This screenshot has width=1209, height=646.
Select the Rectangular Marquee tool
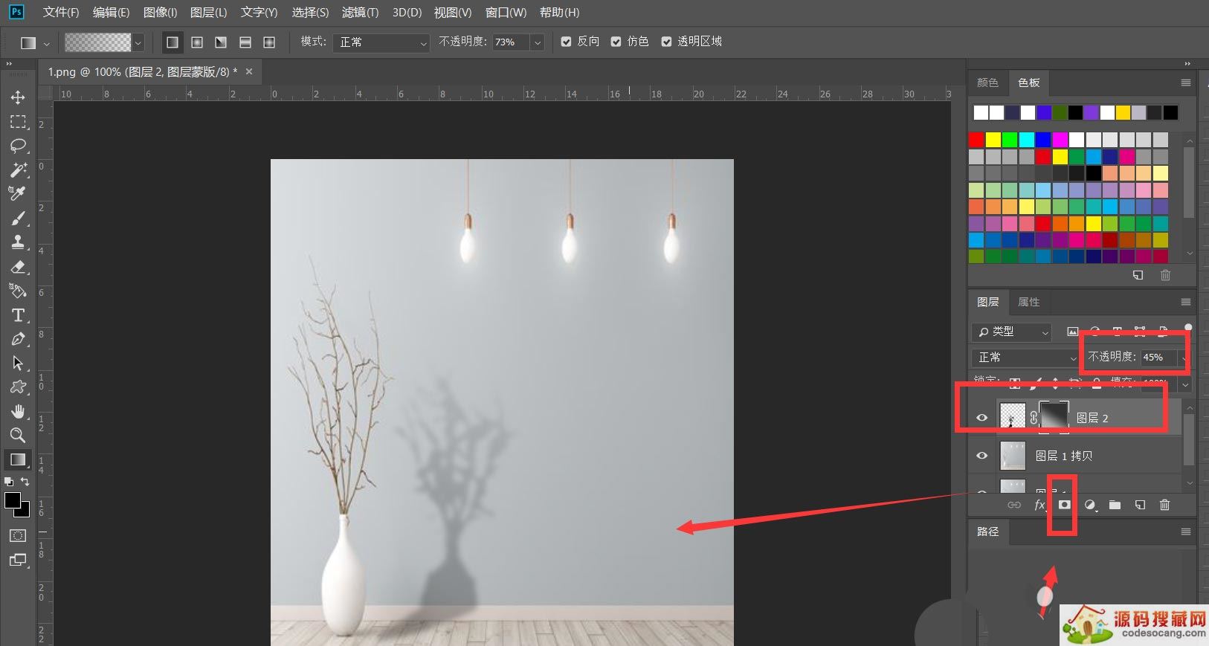point(18,121)
